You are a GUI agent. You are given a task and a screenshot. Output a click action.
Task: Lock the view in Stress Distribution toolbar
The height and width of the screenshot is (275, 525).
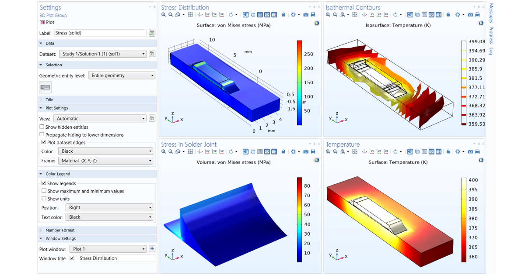tap(283, 15)
